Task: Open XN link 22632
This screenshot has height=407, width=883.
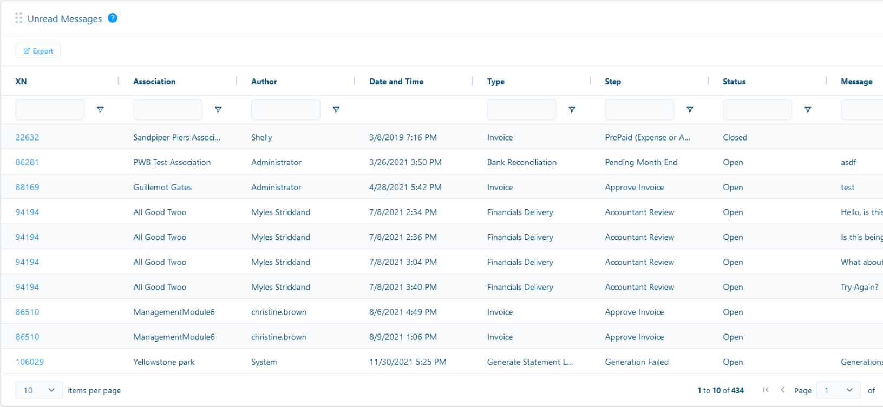Action: click(x=27, y=137)
